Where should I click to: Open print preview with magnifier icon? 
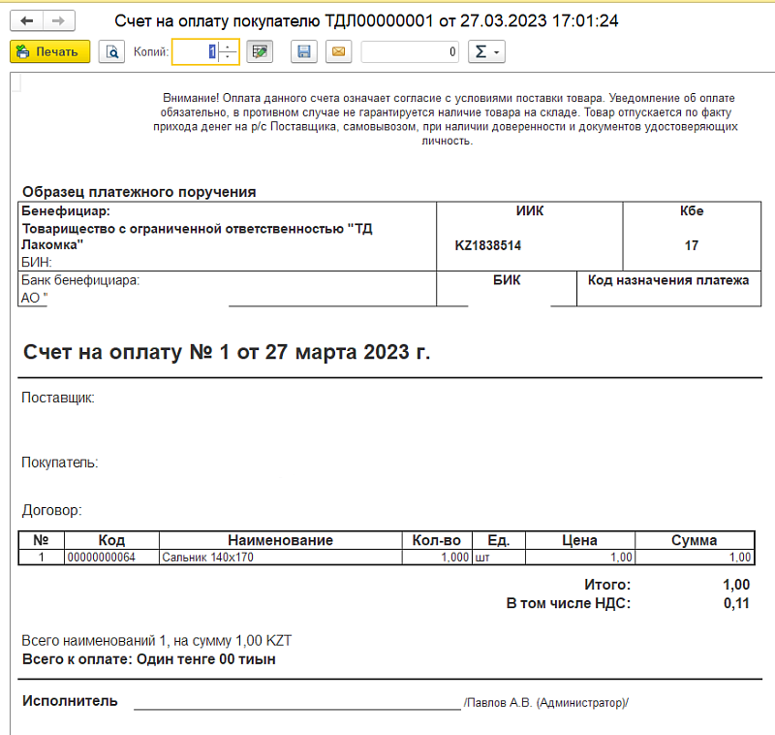tap(112, 52)
